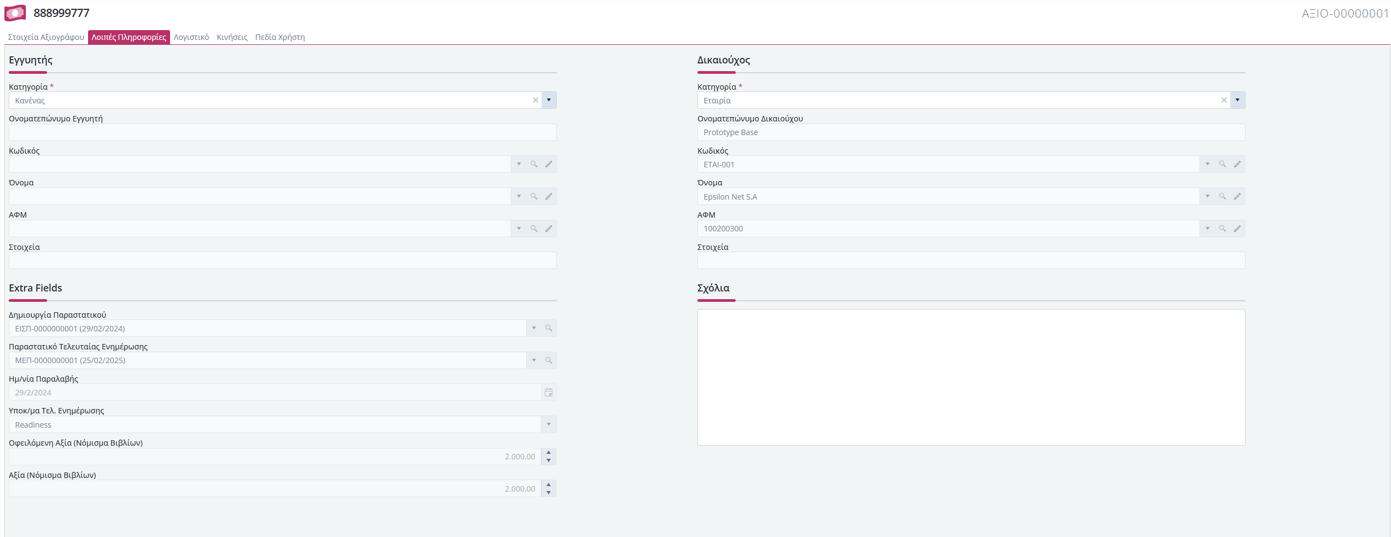Edit Δικαιούχος Κωδικός ΕΤΑΙ-001 with pencil
1391x537 pixels.
pyautogui.click(x=1237, y=164)
